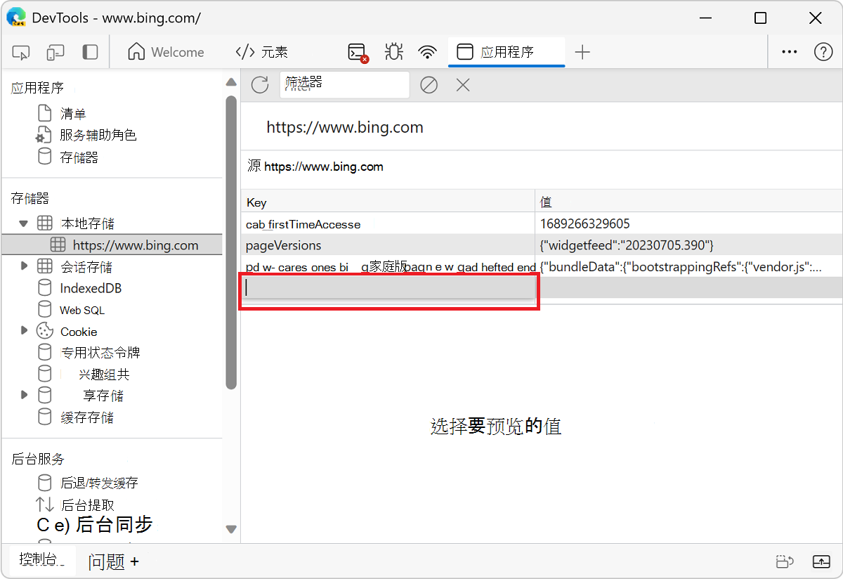Open 缓存存储 item

pyautogui.click(x=87, y=417)
